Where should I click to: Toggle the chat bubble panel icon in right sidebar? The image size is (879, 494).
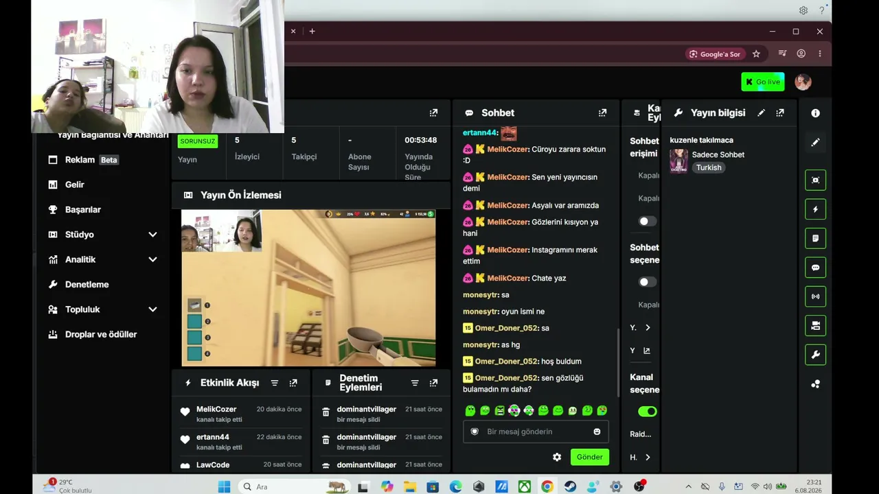point(815,268)
